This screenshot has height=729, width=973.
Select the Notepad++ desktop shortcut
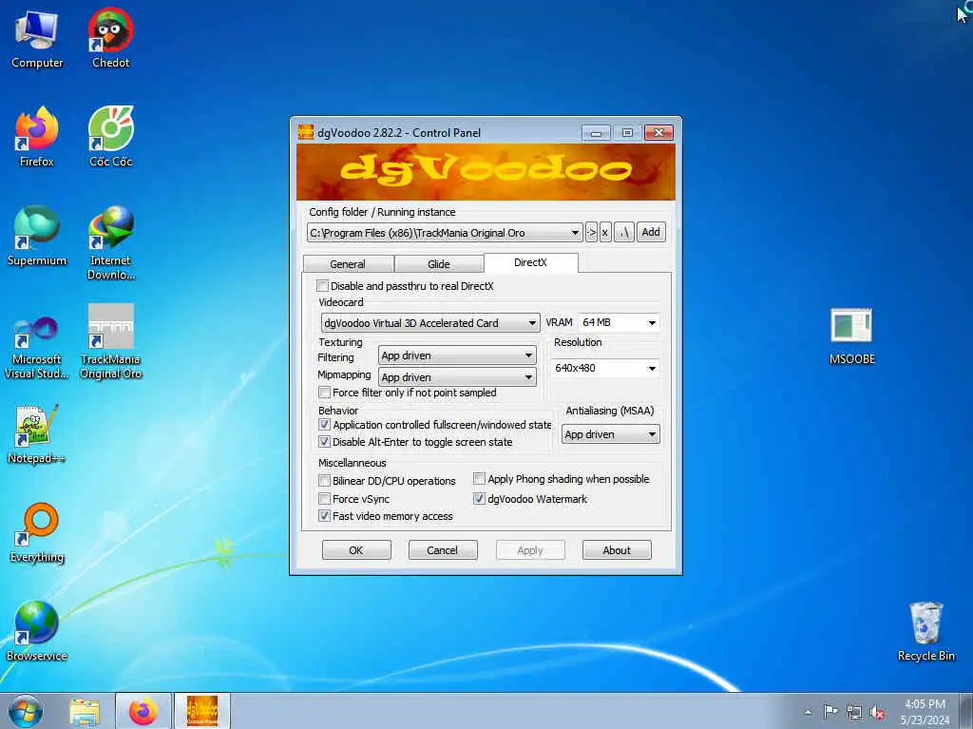click(37, 434)
